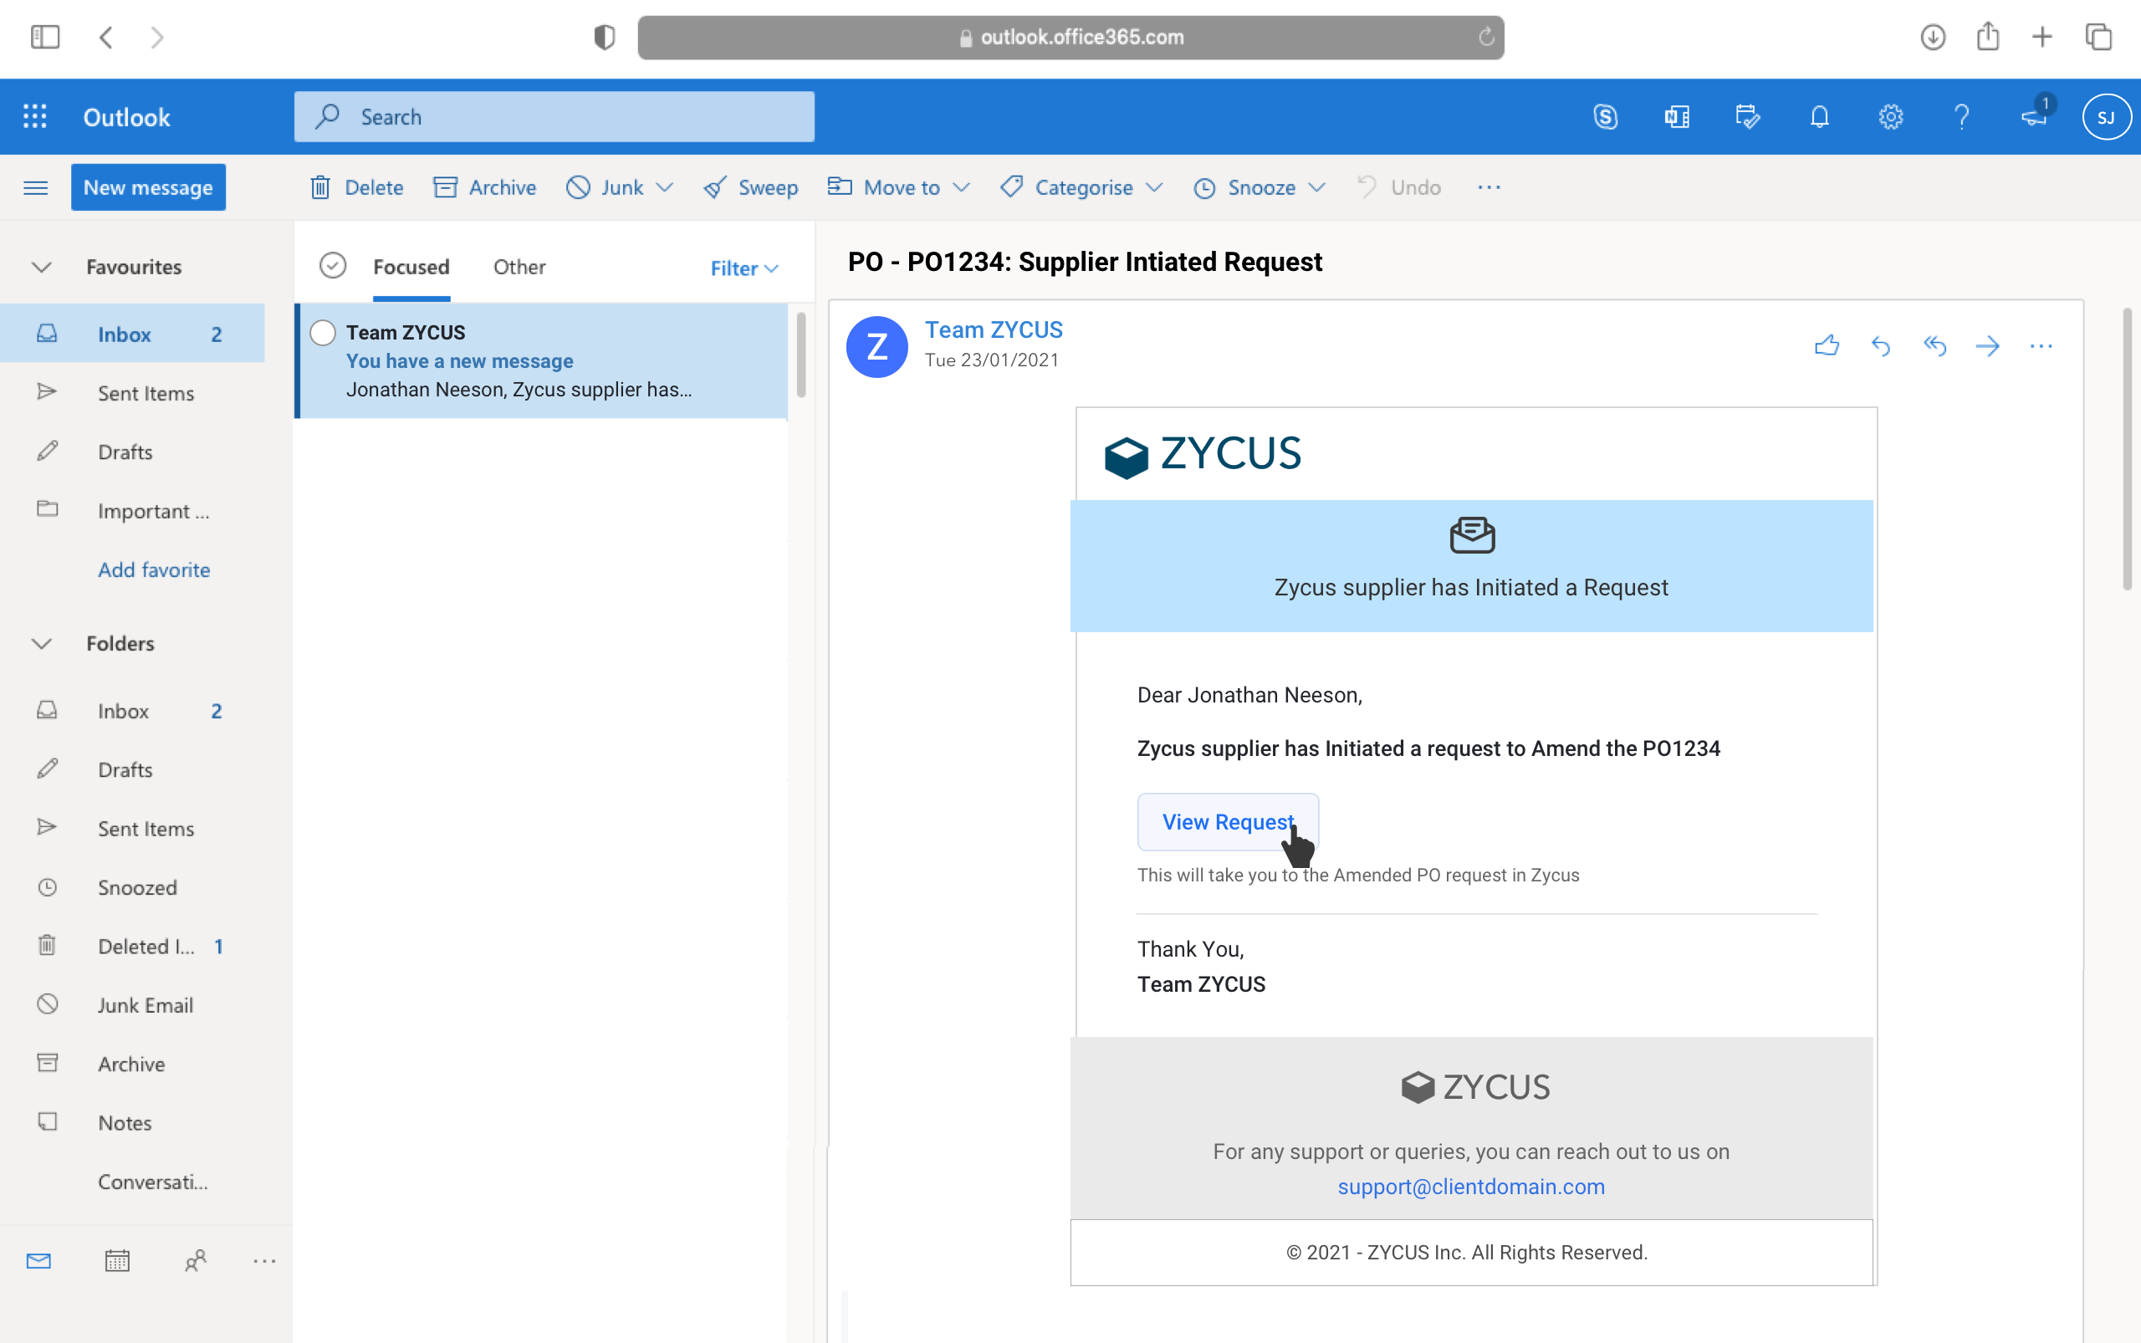Image resolution: width=2141 pixels, height=1343 pixels.
Task: Open the app launcher grid
Action: pos(34,116)
